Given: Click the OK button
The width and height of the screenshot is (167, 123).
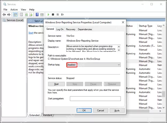Looking at the screenshot, I should click(x=84, y=111).
